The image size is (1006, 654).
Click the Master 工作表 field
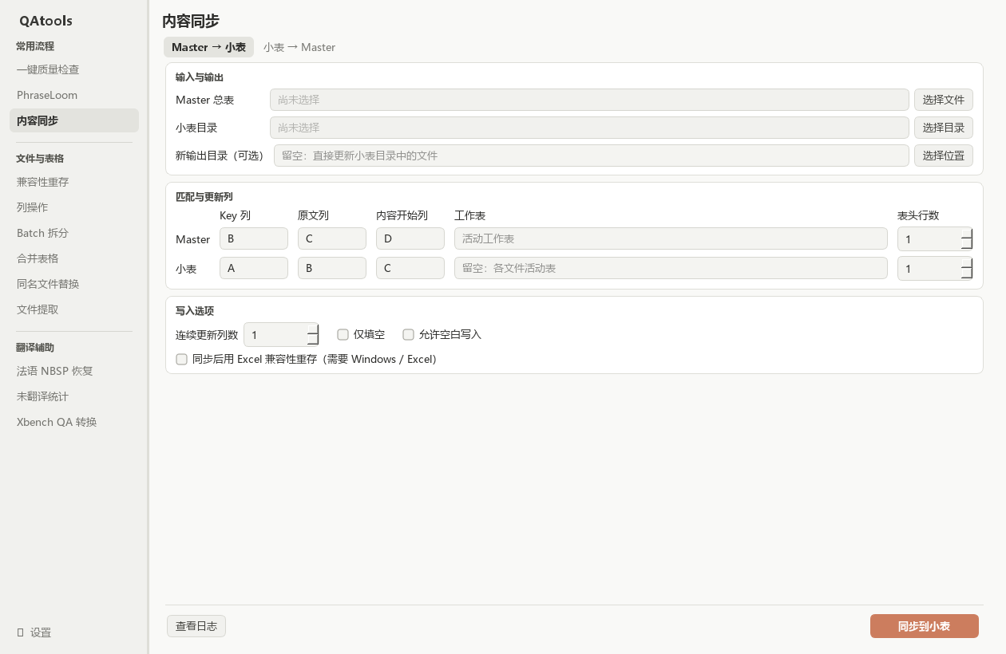point(671,238)
